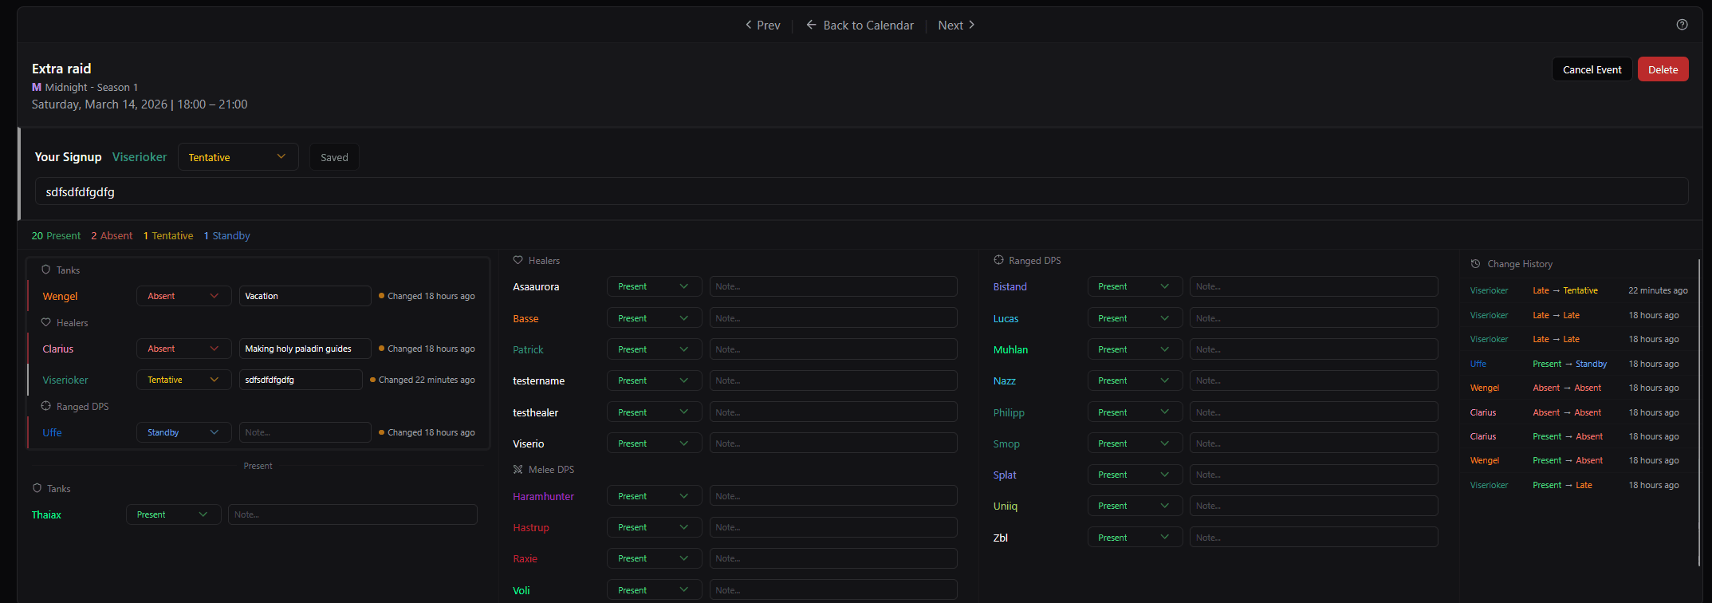Click the help question mark icon
Viewport: 1712px width, 603px height.
(1682, 25)
